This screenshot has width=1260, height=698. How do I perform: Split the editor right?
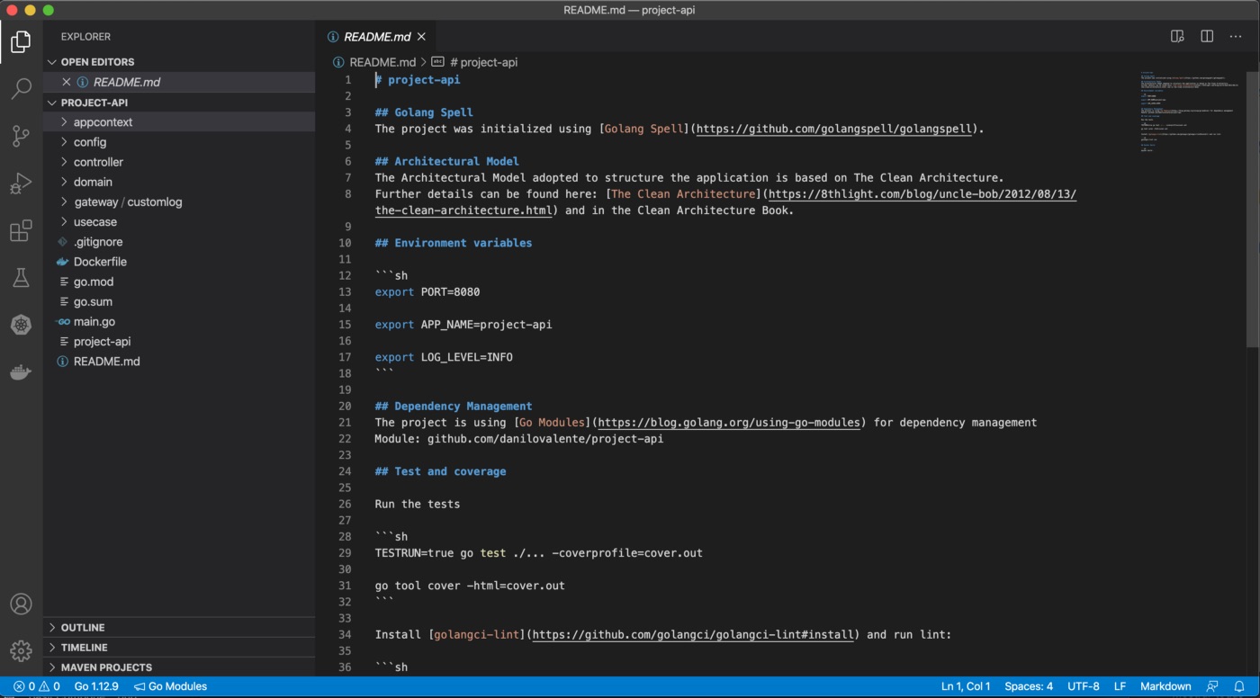point(1207,36)
